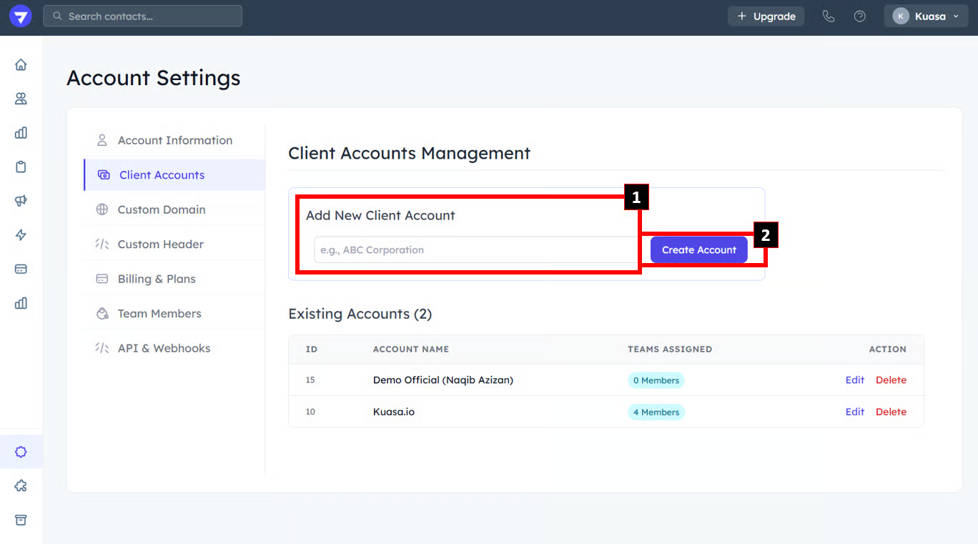Open Custom Domain settings section
Viewport: 978px width, 544px height.
pyautogui.click(x=161, y=209)
